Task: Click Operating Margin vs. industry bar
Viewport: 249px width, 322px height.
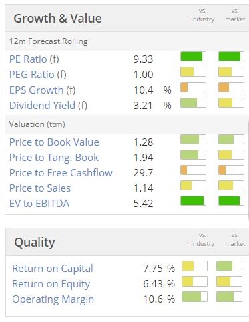Action: 194,297
